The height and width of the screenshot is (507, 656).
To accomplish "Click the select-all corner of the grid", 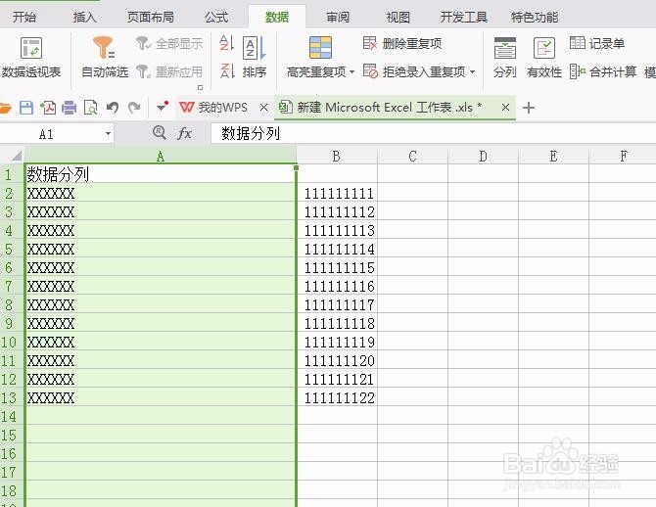I will [16, 156].
